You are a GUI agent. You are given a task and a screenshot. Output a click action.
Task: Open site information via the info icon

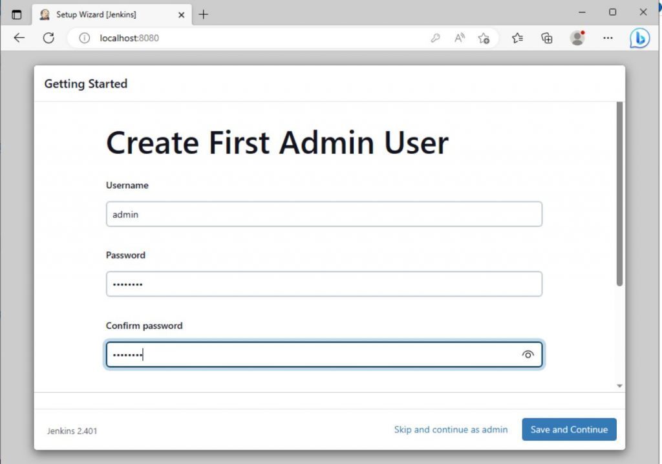(84, 37)
